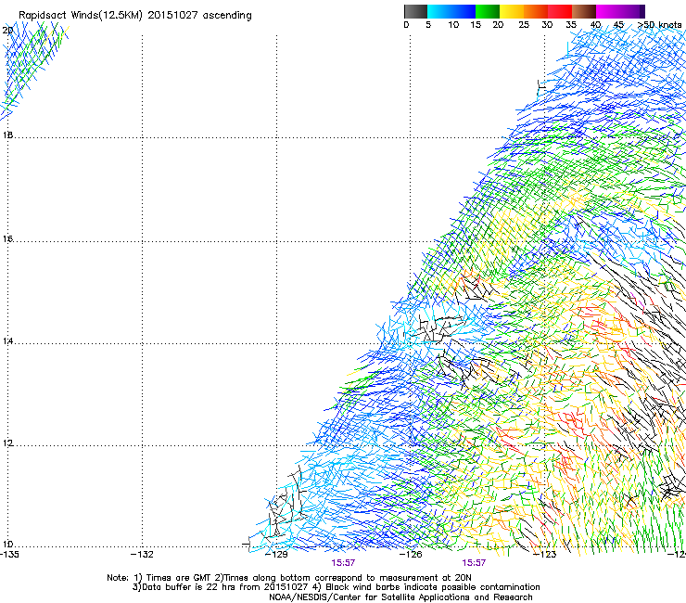The height and width of the screenshot is (603, 686).
Task: Click the right purple 15:57 time label
Action: pyautogui.click(x=474, y=563)
